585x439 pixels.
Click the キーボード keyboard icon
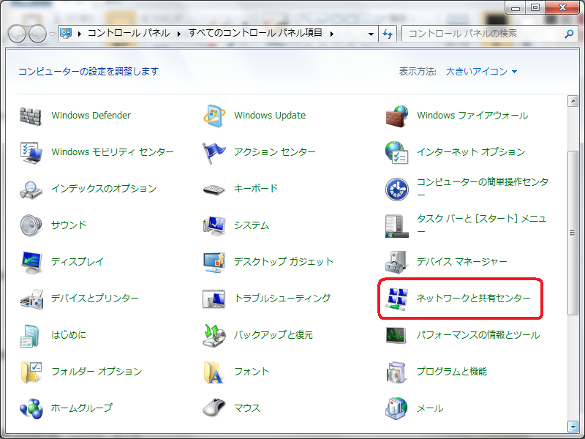(x=214, y=190)
